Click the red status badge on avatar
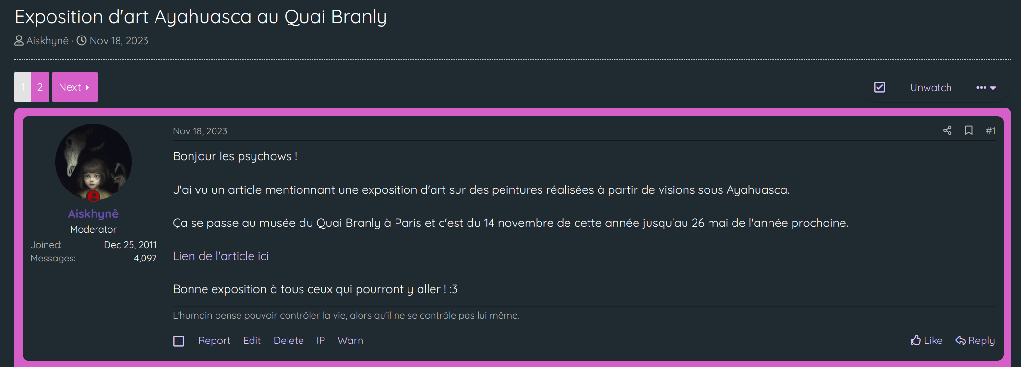This screenshot has height=367, width=1021. (x=93, y=196)
